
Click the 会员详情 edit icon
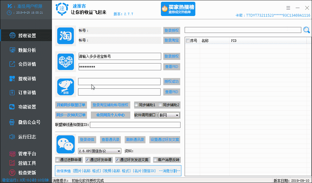click(x=12, y=64)
